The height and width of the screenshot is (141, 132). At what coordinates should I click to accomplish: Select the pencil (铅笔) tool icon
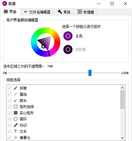click(16, 88)
